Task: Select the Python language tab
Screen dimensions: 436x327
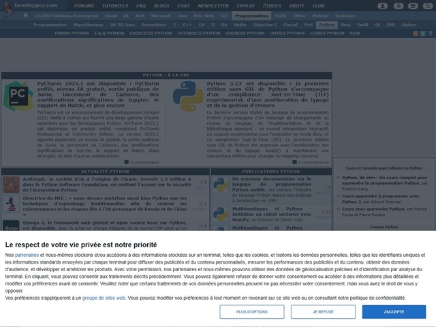Action: pos(326,24)
